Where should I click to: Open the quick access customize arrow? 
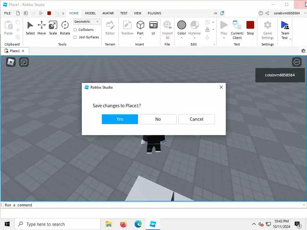[63, 13]
